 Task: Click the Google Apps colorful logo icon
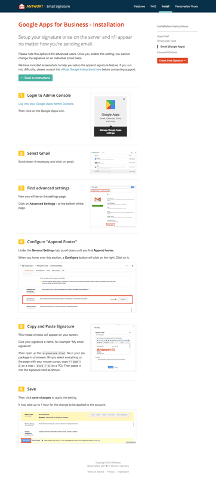point(110,105)
